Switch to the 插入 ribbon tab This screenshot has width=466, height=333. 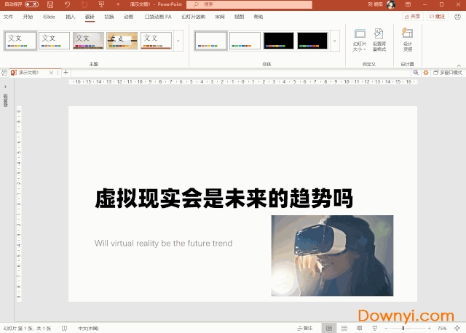click(x=70, y=16)
